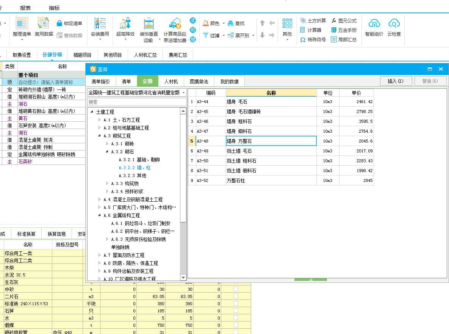Viewport: 449px width, 334px height.
Task: Collapse the A.3 砌筑工程 node
Action: tap(99, 135)
